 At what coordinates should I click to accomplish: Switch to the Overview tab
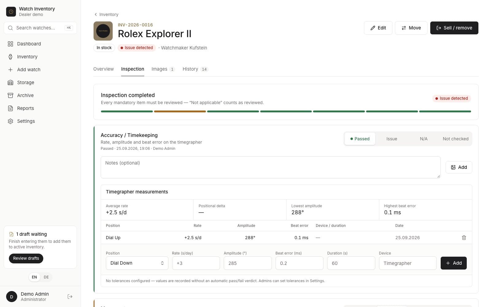(x=103, y=69)
